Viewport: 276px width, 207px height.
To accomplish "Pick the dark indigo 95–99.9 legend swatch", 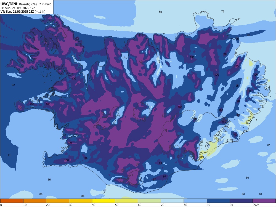I will tap(241, 201).
